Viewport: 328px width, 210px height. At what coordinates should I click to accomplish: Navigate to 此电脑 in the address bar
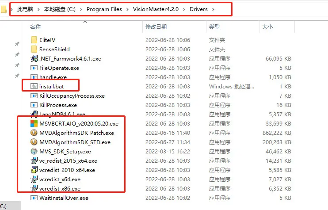tap(25, 9)
